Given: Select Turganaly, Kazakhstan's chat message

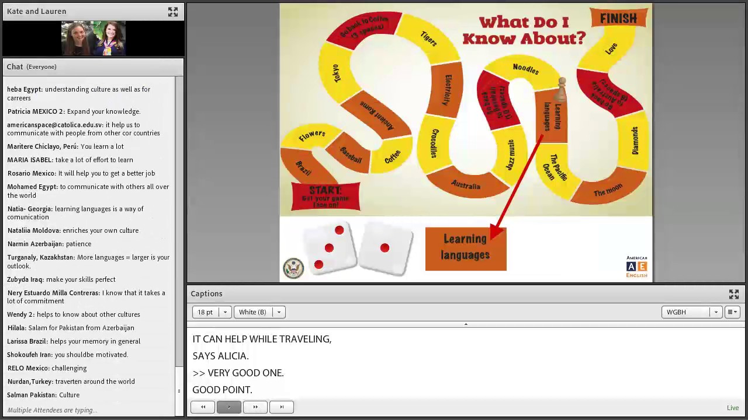Looking at the screenshot, I should [x=88, y=261].
